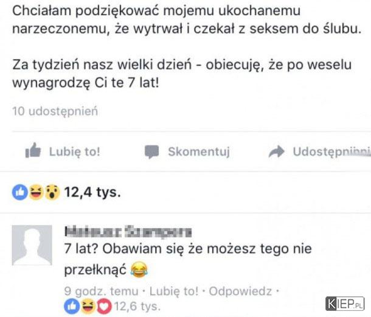Open the 10 udostępnień shares list
Screen dimensions: 371x317
pyautogui.click(x=55, y=111)
